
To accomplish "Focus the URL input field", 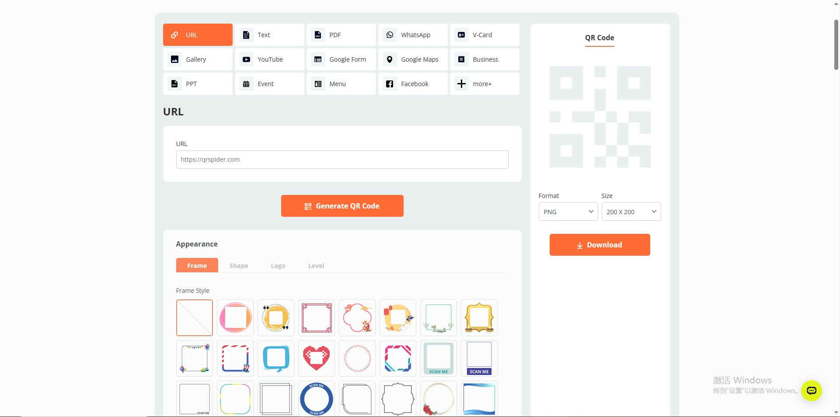I will pyautogui.click(x=342, y=160).
